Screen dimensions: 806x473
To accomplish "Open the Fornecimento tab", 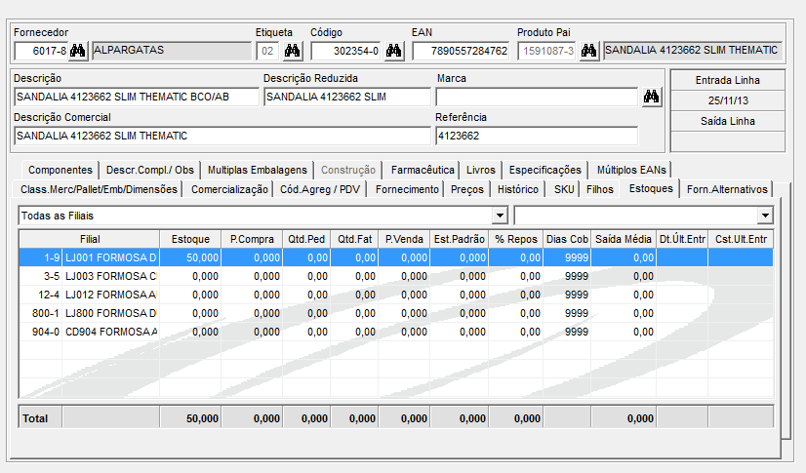I will [x=407, y=189].
